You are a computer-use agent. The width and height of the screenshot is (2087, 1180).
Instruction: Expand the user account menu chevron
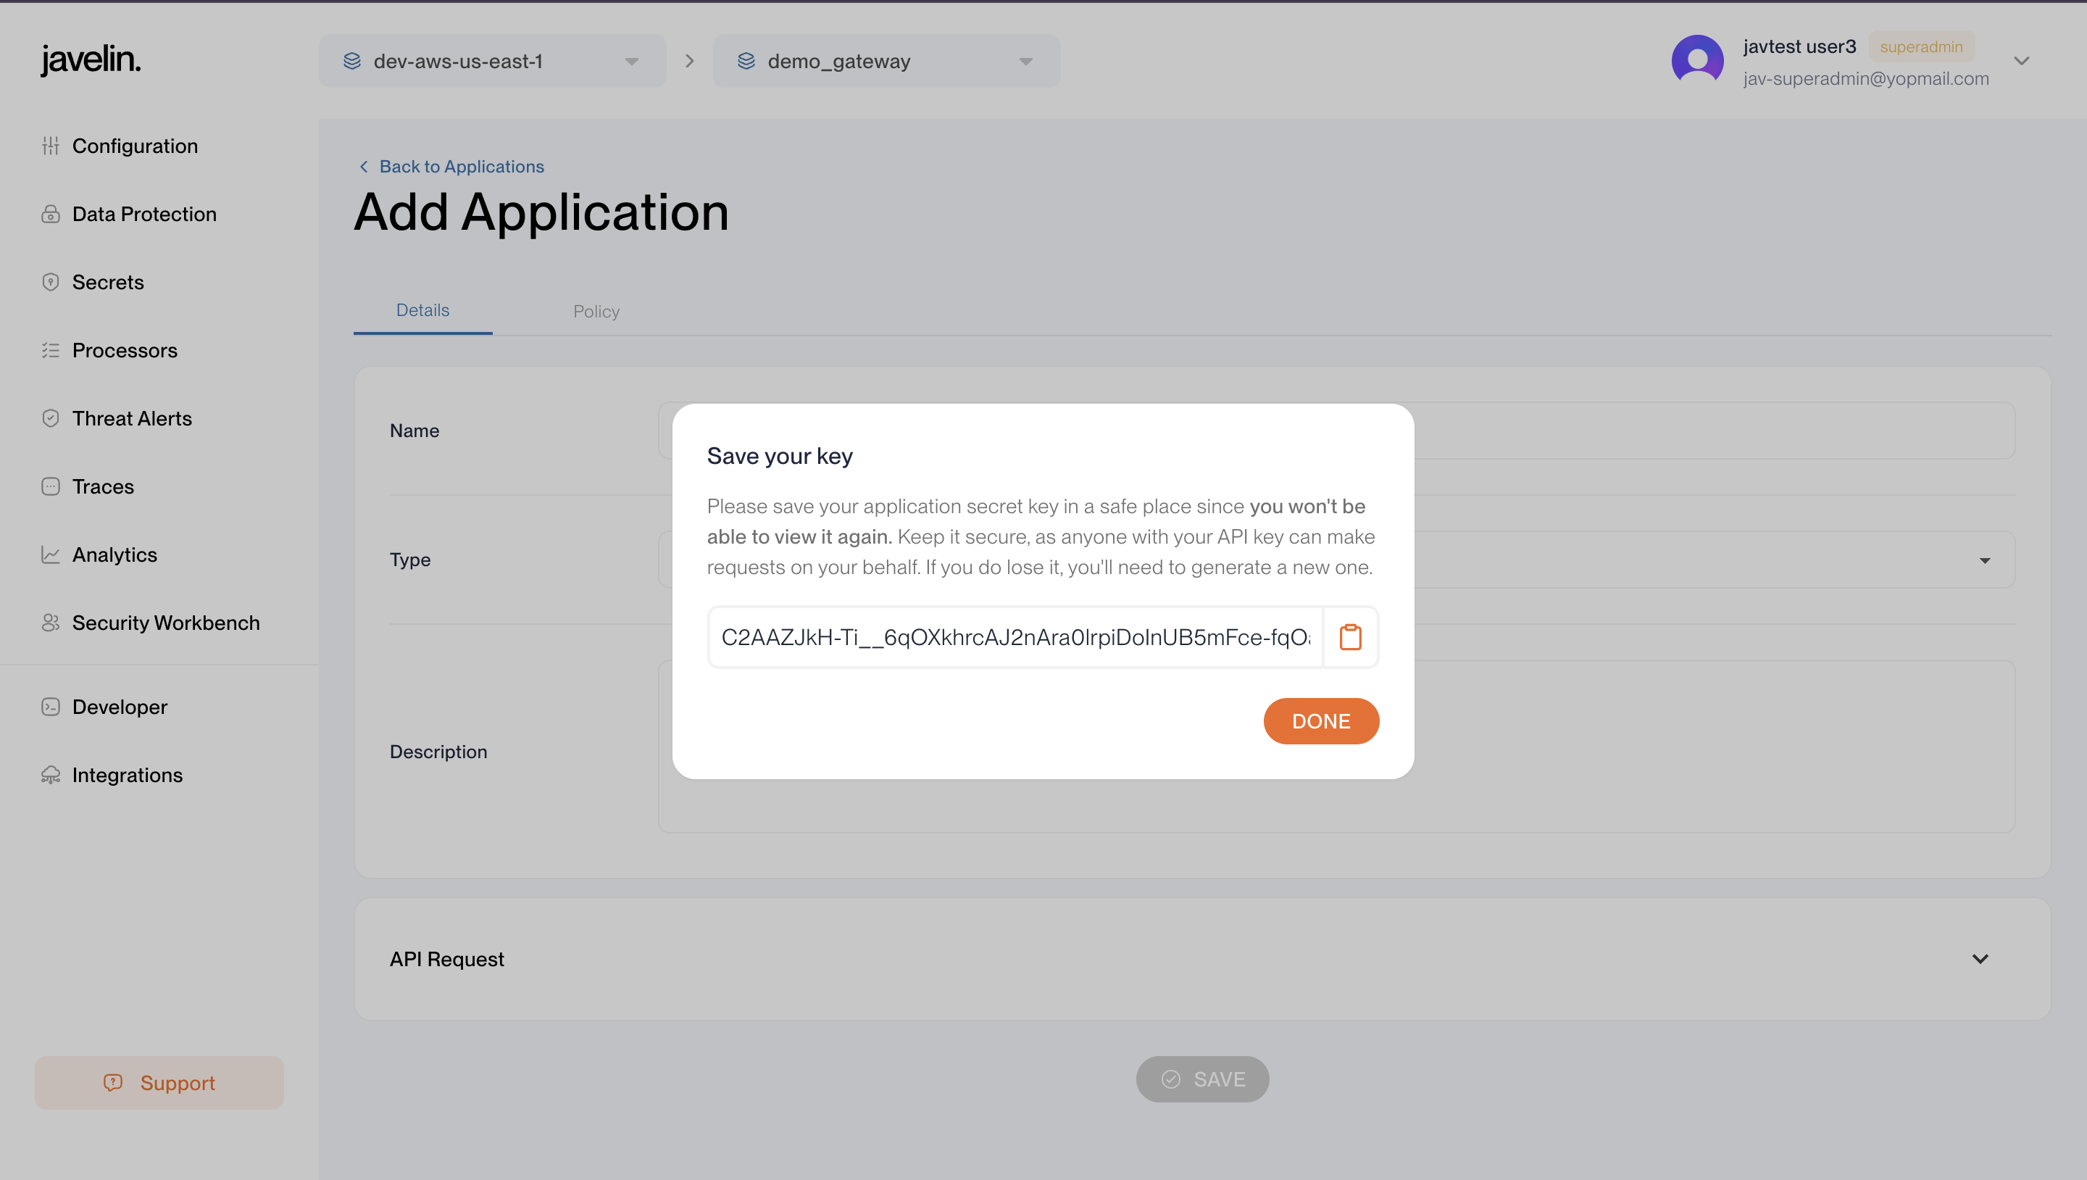2021,61
